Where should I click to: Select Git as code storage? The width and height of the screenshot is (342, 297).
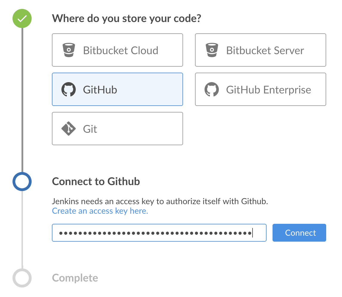[x=117, y=129]
